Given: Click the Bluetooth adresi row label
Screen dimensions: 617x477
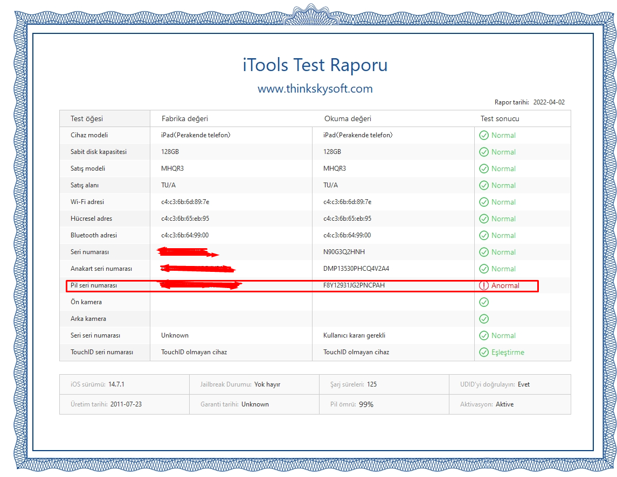Looking at the screenshot, I should tap(94, 235).
